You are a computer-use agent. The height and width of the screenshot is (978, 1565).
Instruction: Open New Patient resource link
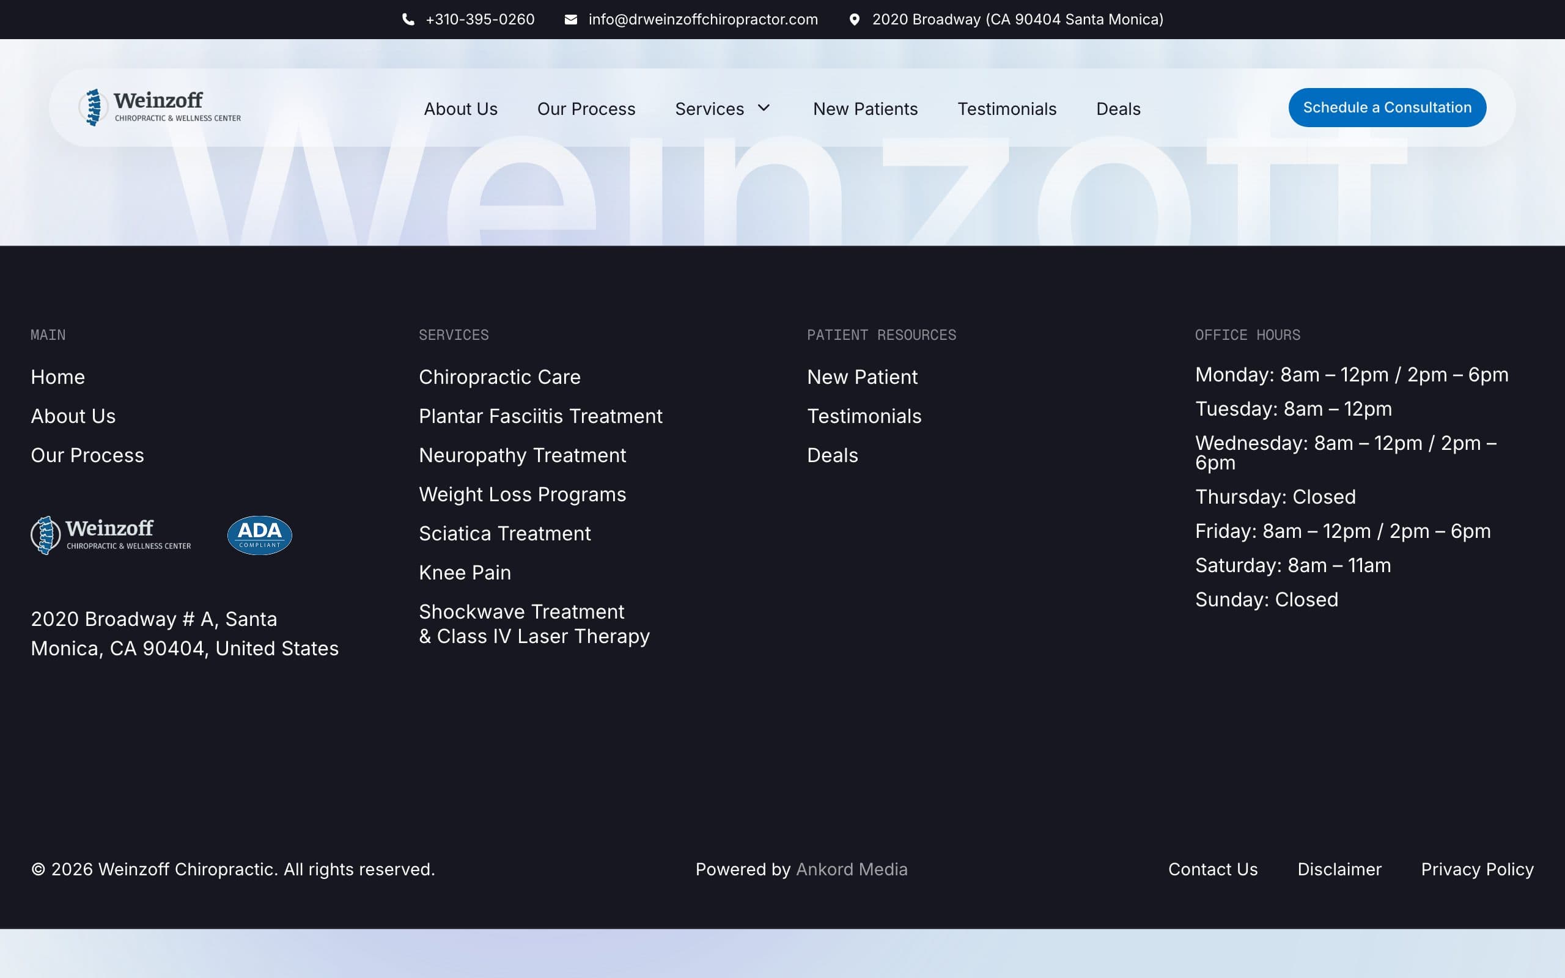862,377
